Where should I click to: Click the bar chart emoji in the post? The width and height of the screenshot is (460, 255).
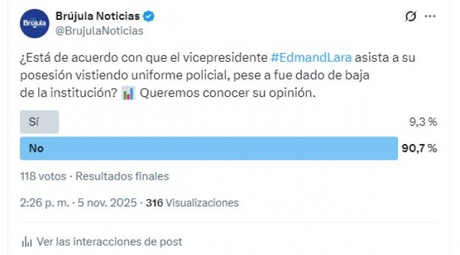coord(128,93)
